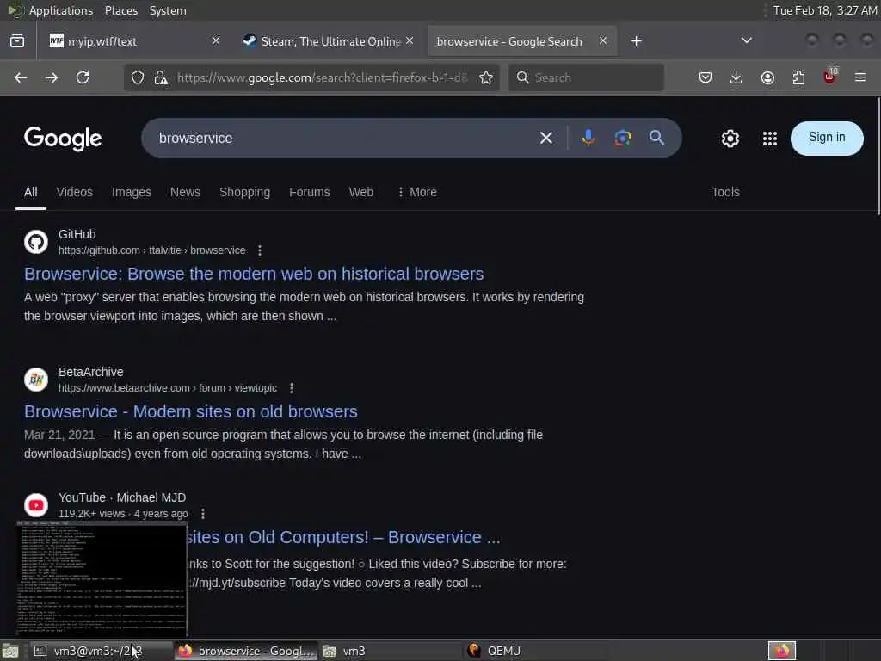Viewport: 881px width, 661px height.
Task: Clear the Google search box text
Action: coord(545,138)
